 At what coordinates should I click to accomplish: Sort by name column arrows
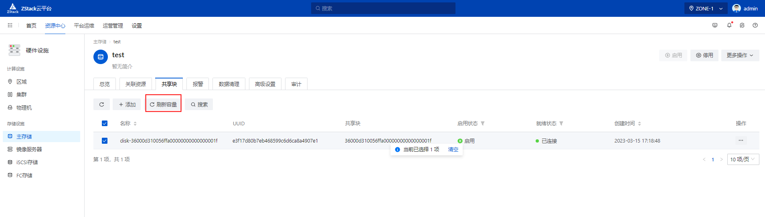pyautogui.click(x=135, y=124)
